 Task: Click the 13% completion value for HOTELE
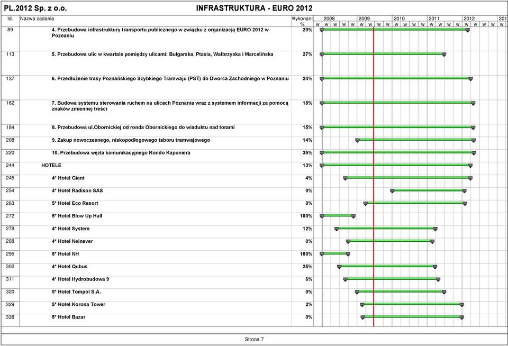[x=307, y=165]
